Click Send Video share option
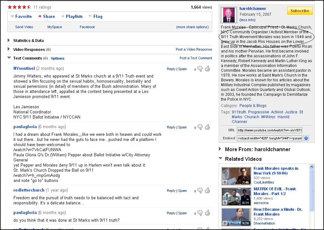 pos(24,27)
